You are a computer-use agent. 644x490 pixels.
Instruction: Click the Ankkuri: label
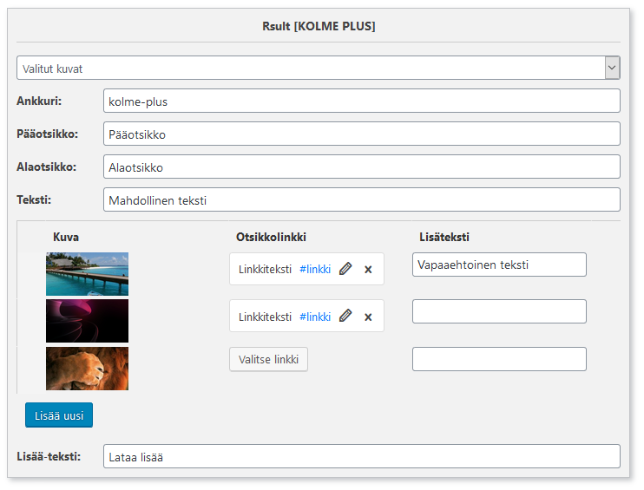point(39,101)
